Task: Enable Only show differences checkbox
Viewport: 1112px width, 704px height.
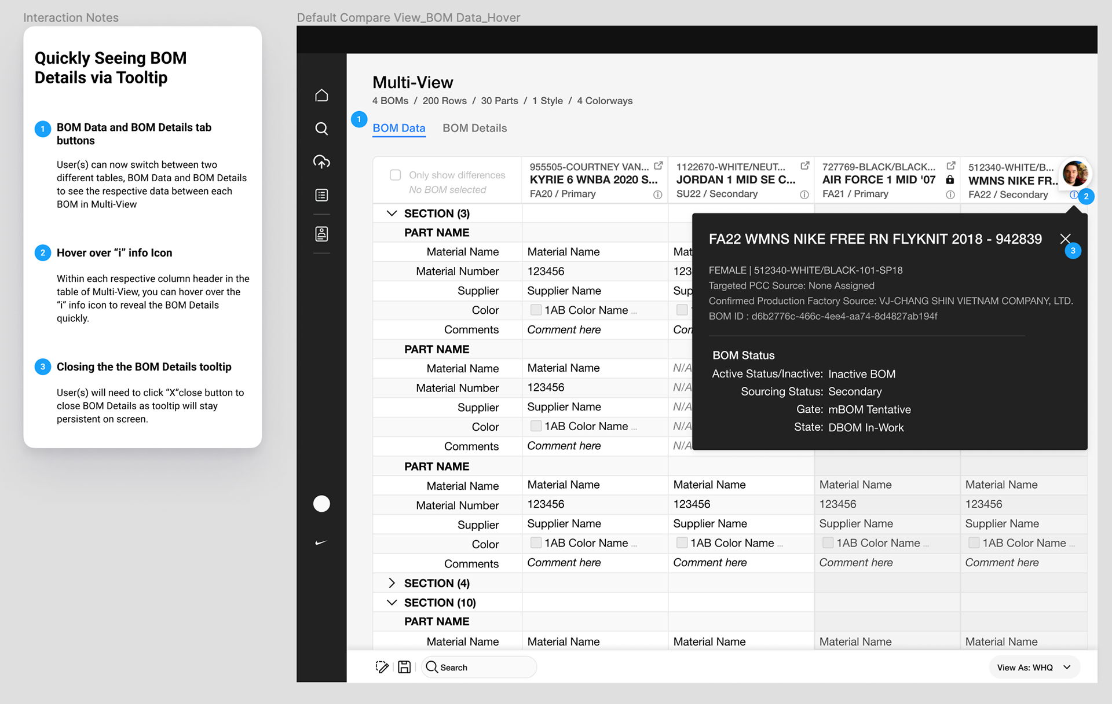Action: coord(396,175)
